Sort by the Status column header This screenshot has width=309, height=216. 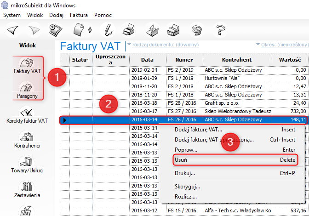tap(81, 60)
